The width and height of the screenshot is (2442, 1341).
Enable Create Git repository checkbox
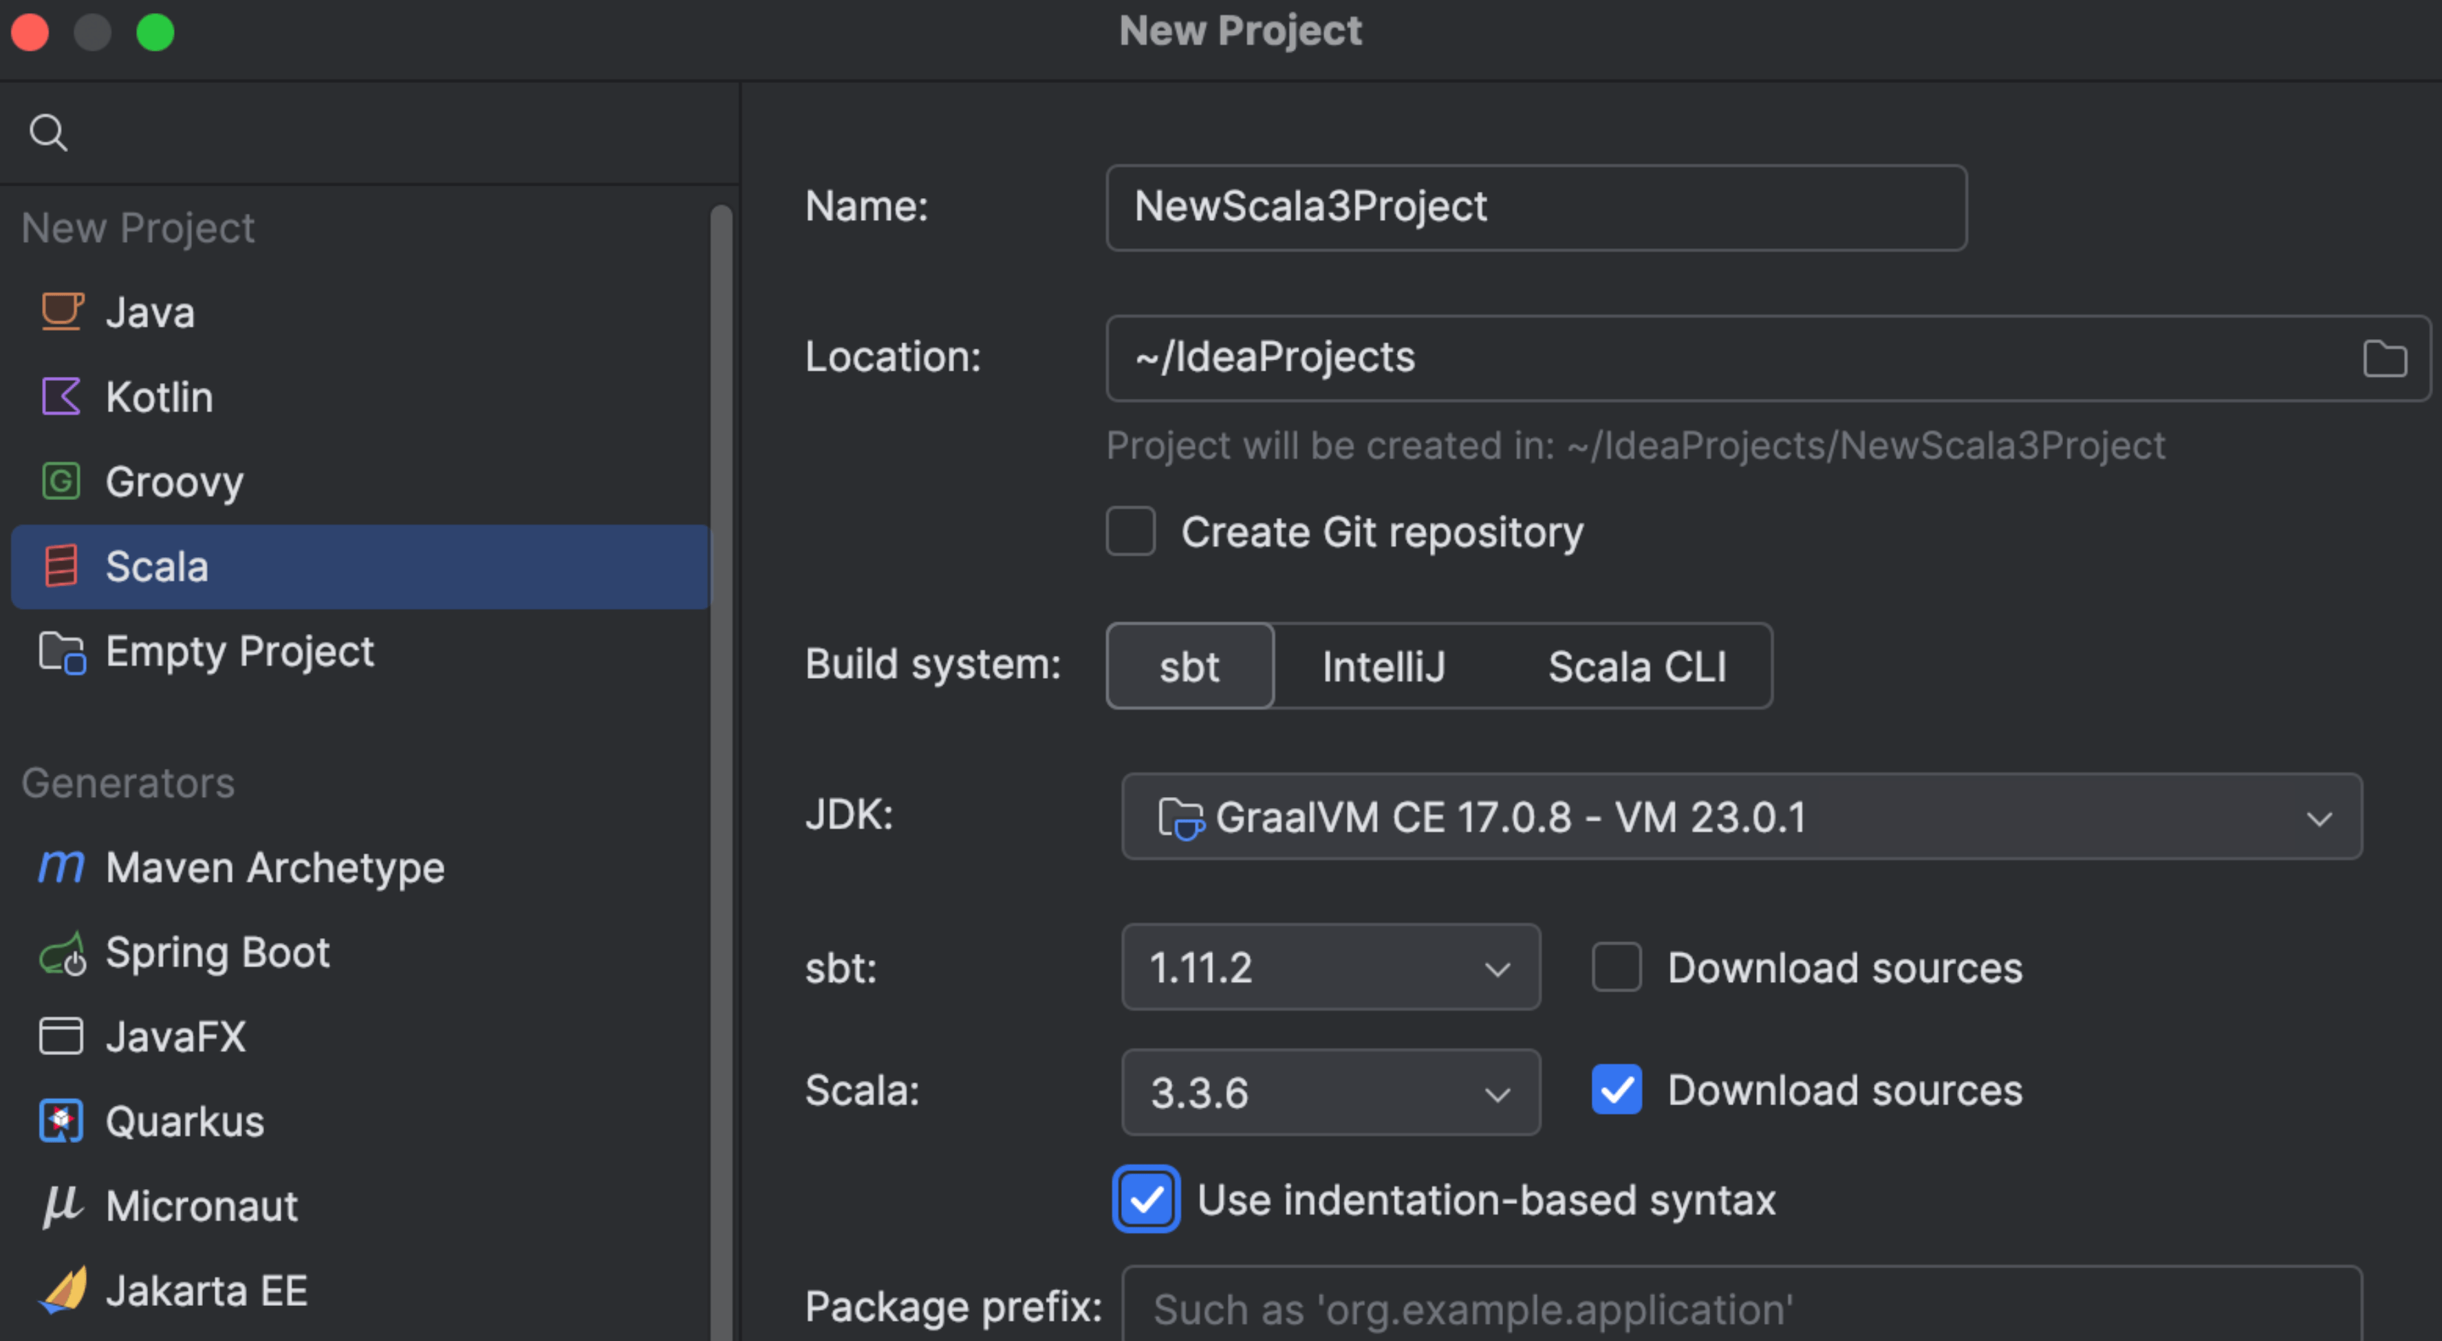[1130, 531]
